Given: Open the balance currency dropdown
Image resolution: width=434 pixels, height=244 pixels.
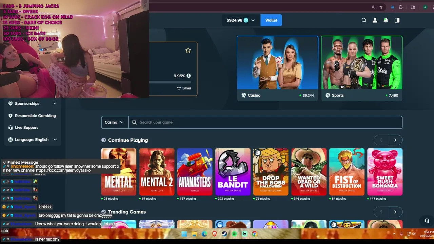Looking at the screenshot, I should tap(253, 20).
